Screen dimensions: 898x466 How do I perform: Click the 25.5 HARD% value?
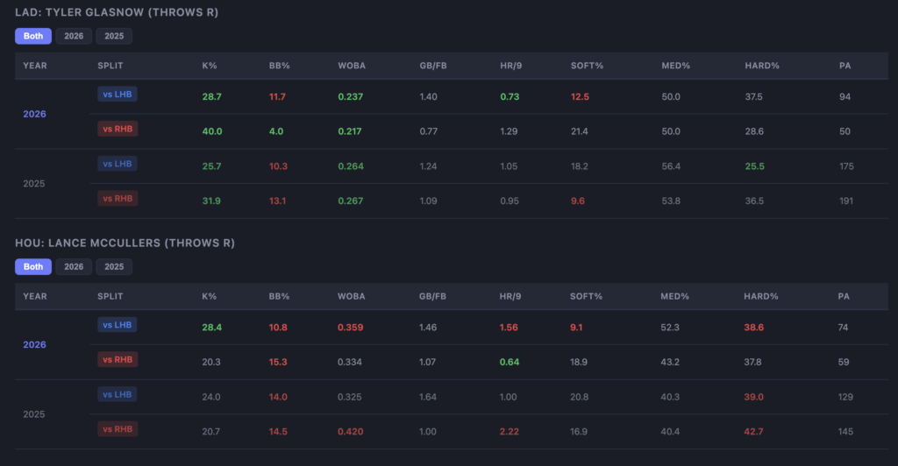click(755, 166)
